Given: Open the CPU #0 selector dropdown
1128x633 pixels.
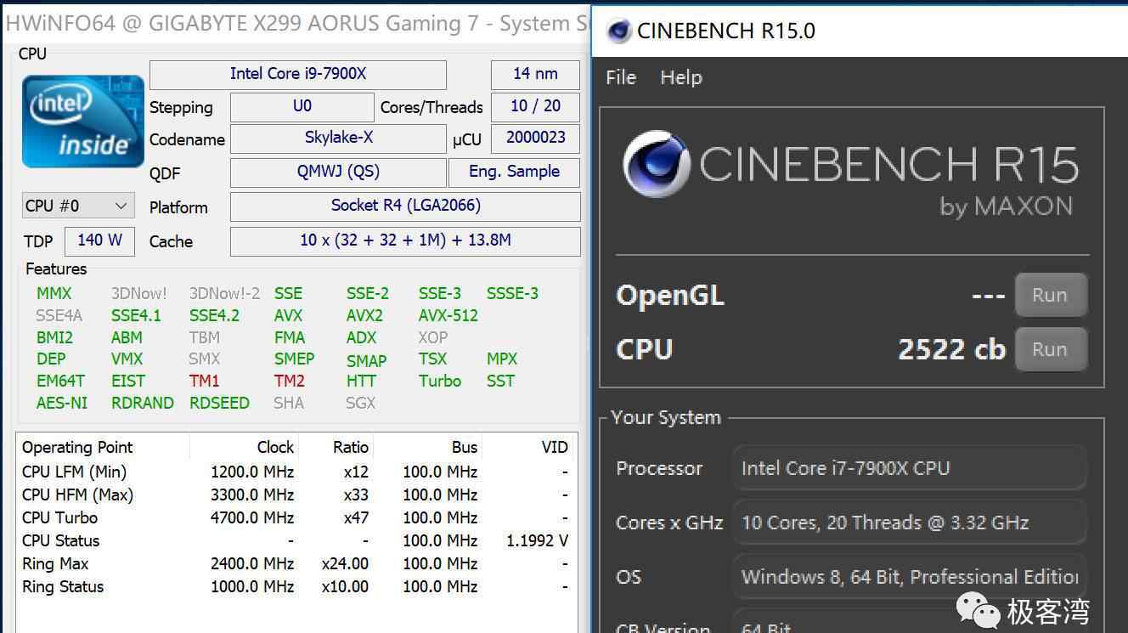Looking at the screenshot, I should (x=77, y=206).
